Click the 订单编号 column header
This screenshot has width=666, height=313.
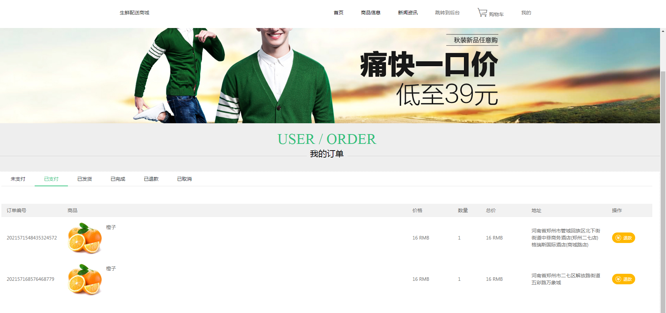[x=16, y=210]
